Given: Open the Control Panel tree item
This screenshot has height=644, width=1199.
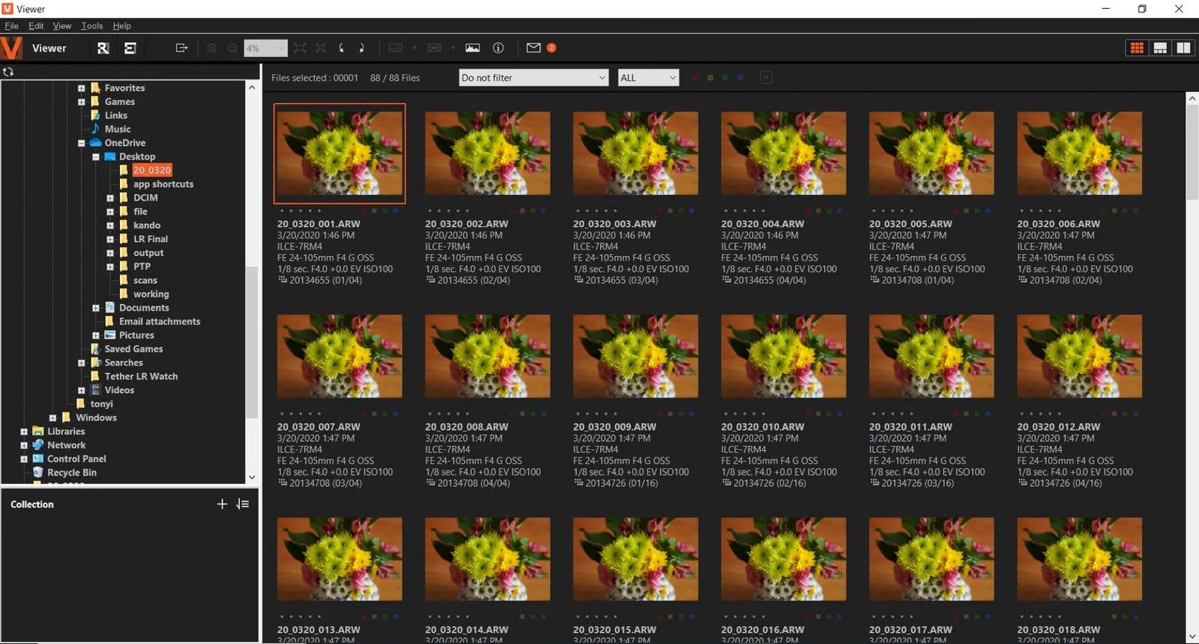Looking at the screenshot, I should click(76, 459).
